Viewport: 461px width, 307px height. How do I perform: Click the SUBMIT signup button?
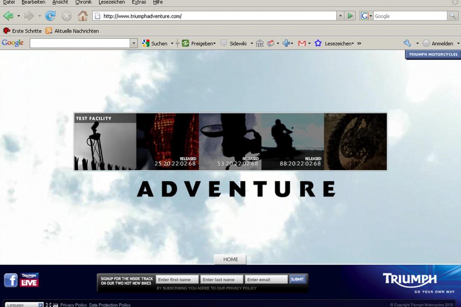[297, 279]
